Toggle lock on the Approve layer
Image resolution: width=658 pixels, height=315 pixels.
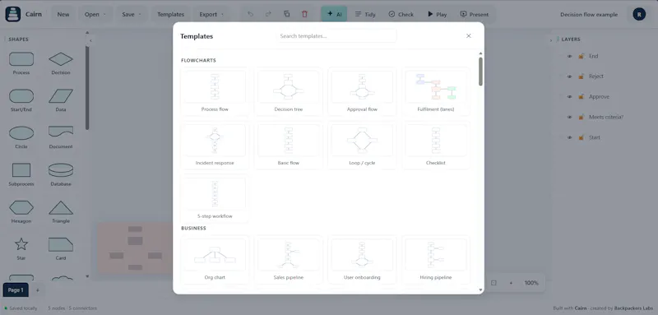582,97
